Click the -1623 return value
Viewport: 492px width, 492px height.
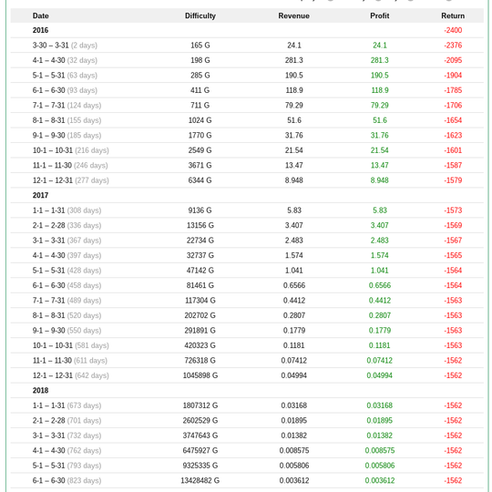[x=453, y=135]
